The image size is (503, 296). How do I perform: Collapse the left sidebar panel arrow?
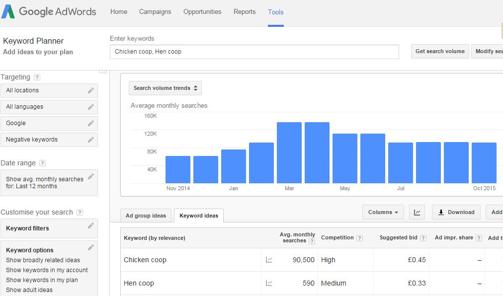(103, 71)
